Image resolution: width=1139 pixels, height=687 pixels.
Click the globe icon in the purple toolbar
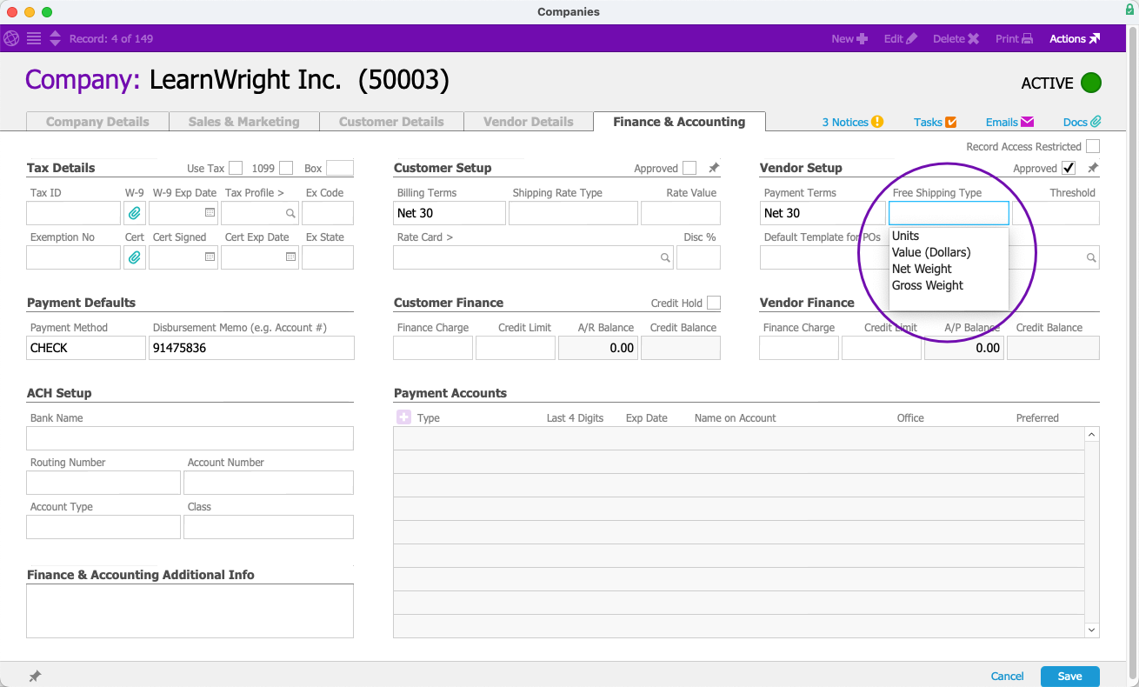click(12, 38)
